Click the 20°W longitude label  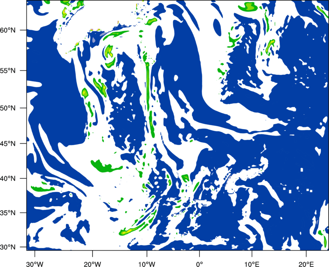93,264
